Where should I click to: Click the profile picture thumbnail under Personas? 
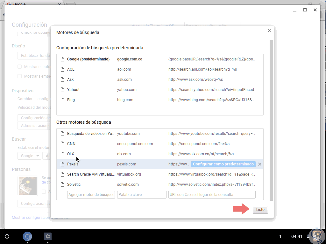28,186
